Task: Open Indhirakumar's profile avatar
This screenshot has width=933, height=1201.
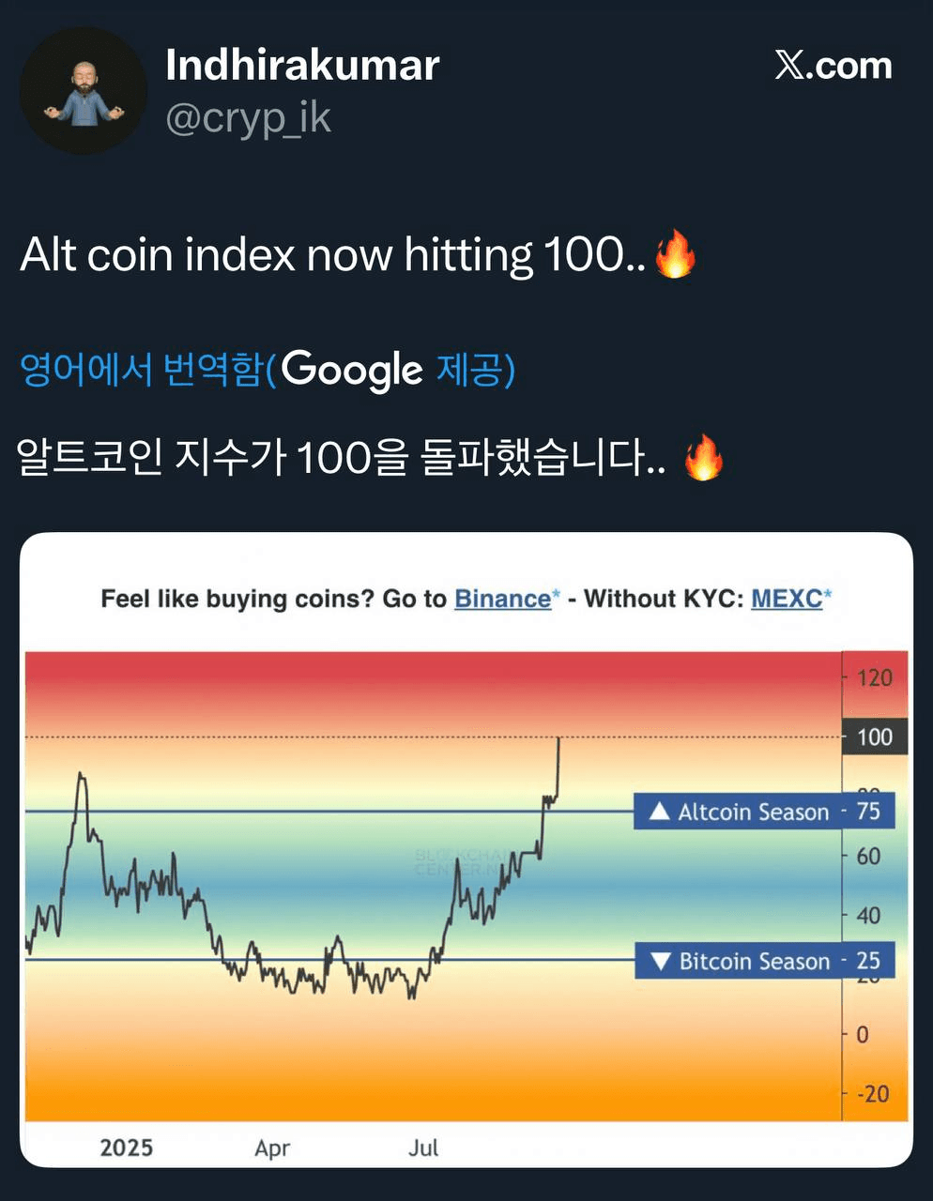Action: [x=84, y=91]
